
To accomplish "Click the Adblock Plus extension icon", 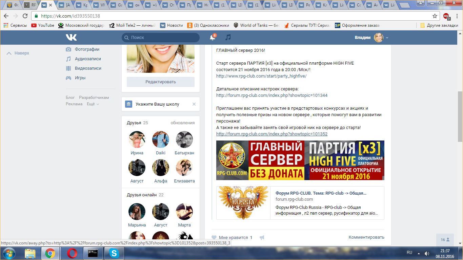I will point(446,16).
